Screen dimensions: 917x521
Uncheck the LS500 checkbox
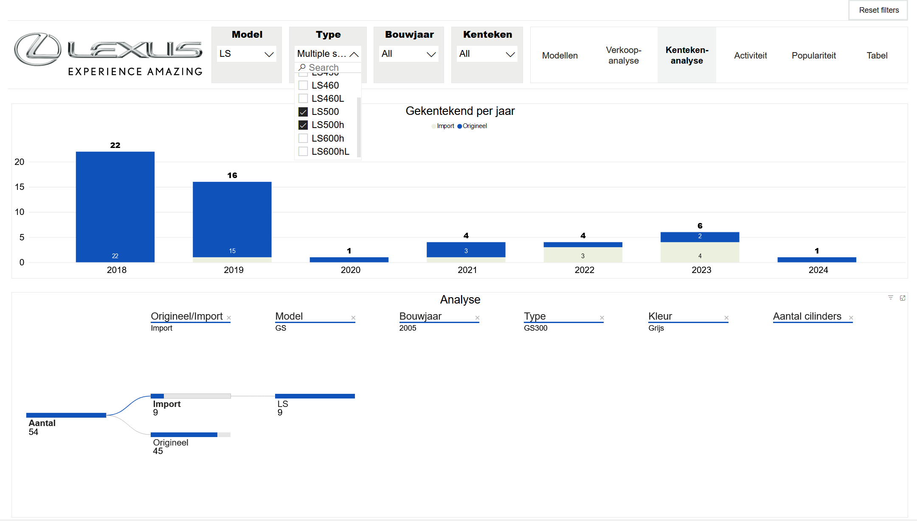coord(303,112)
